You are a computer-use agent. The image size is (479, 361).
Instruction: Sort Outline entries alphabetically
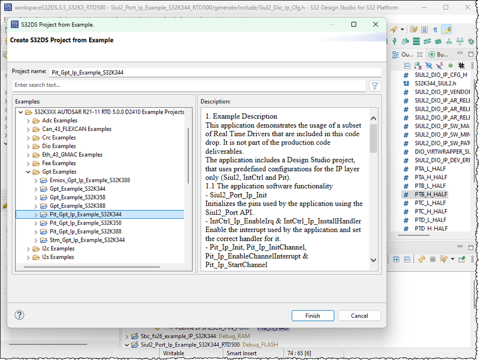pos(417,66)
